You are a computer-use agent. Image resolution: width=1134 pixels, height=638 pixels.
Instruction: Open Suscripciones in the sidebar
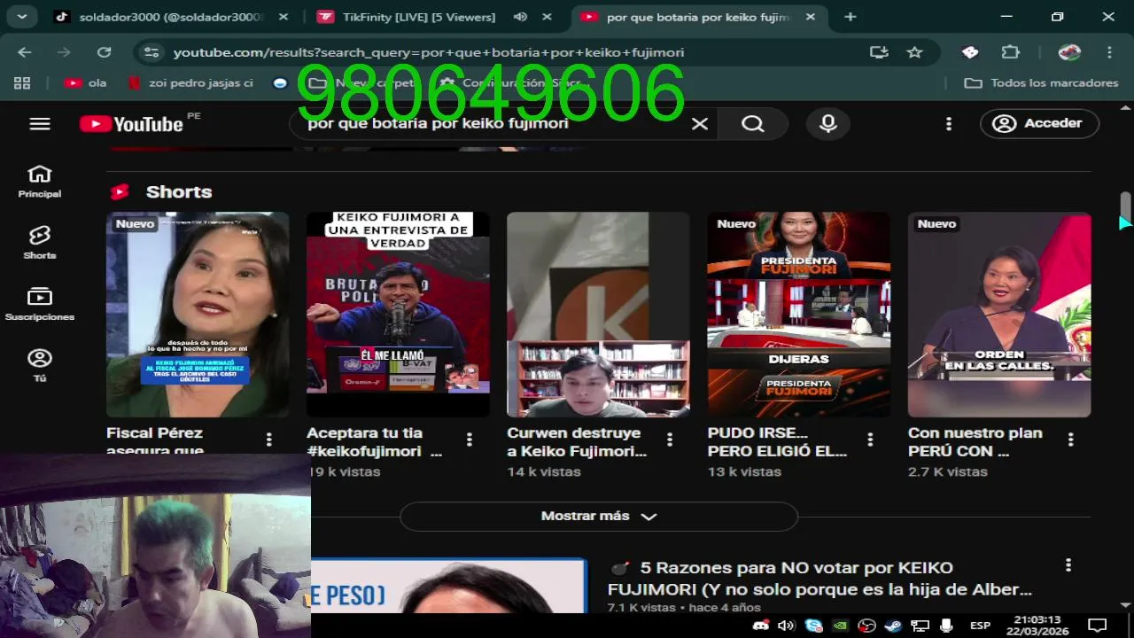(x=40, y=304)
